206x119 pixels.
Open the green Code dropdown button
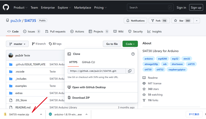coord(130,44)
